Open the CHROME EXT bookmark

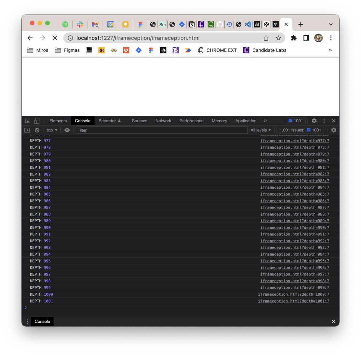pos(217,50)
